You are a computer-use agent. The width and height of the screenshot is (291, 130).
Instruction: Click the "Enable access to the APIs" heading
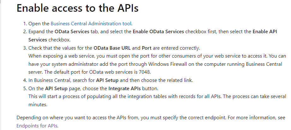click(x=77, y=9)
